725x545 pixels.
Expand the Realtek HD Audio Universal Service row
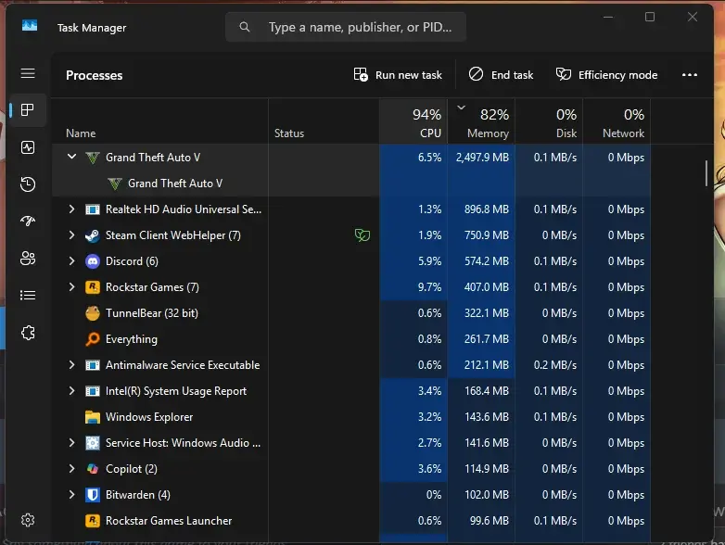click(x=71, y=209)
